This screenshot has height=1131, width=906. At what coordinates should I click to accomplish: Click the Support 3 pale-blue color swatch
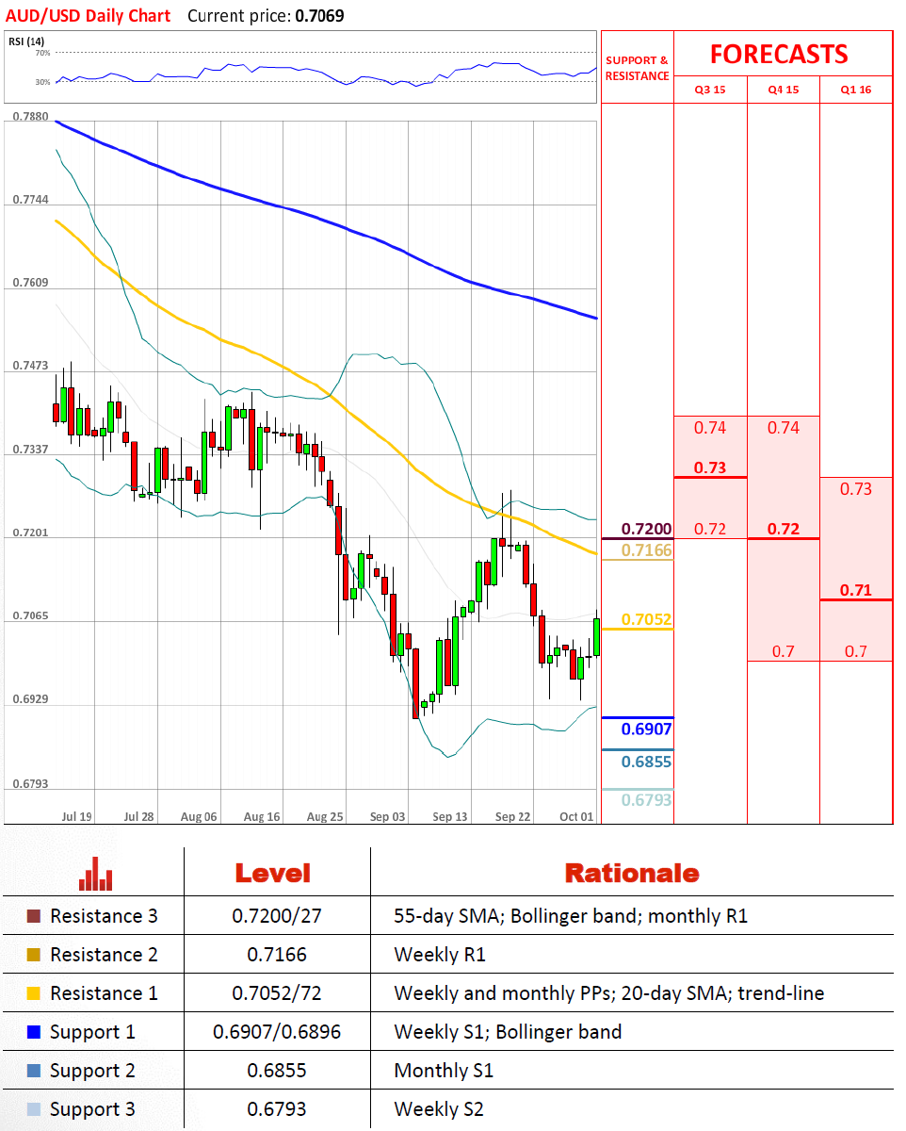click(x=35, y=1109)
